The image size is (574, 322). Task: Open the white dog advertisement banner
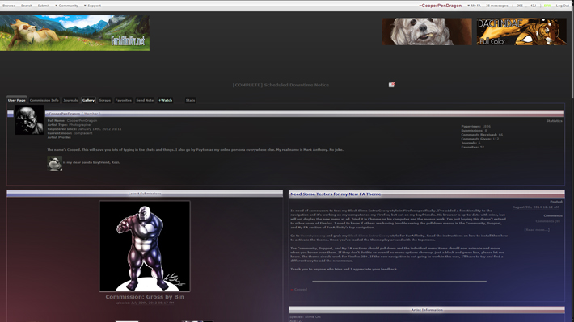(x=427, y=31)
